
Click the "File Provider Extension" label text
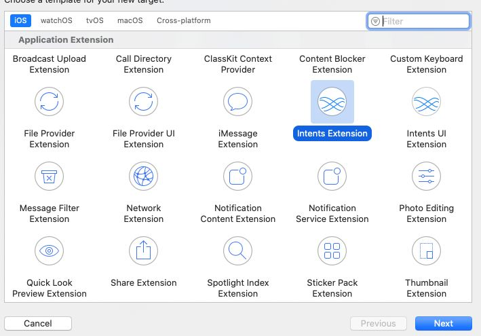click(50, 138)
